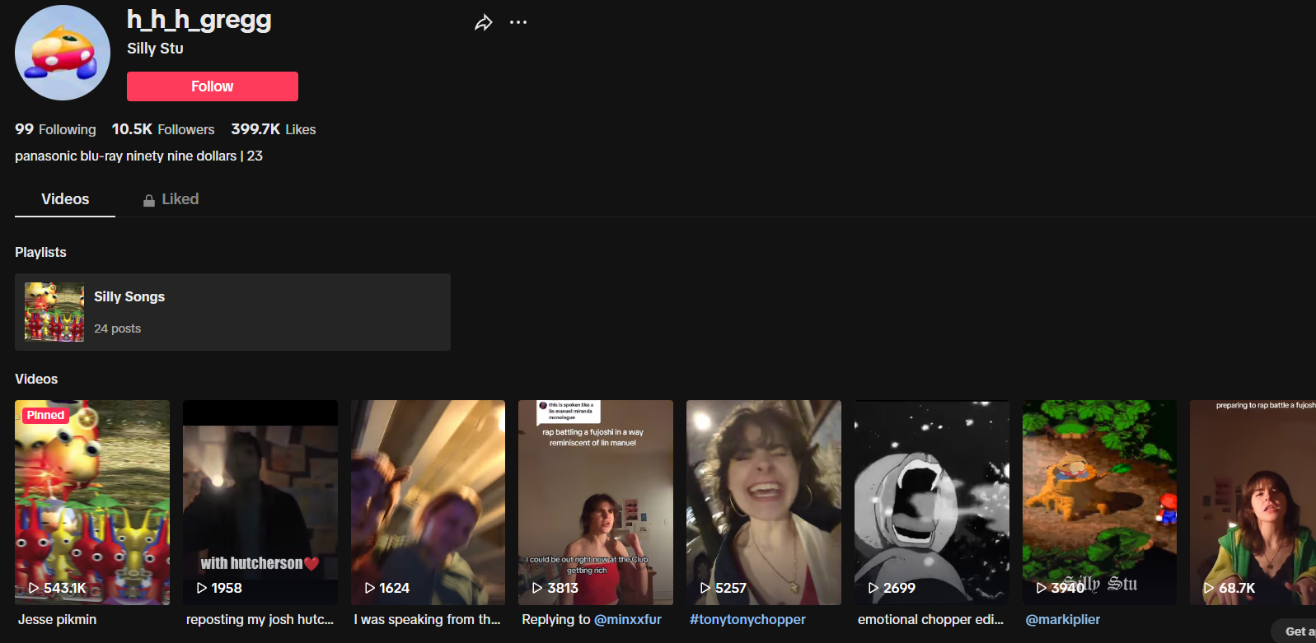Click play icon on the 3813 views video

537,588
